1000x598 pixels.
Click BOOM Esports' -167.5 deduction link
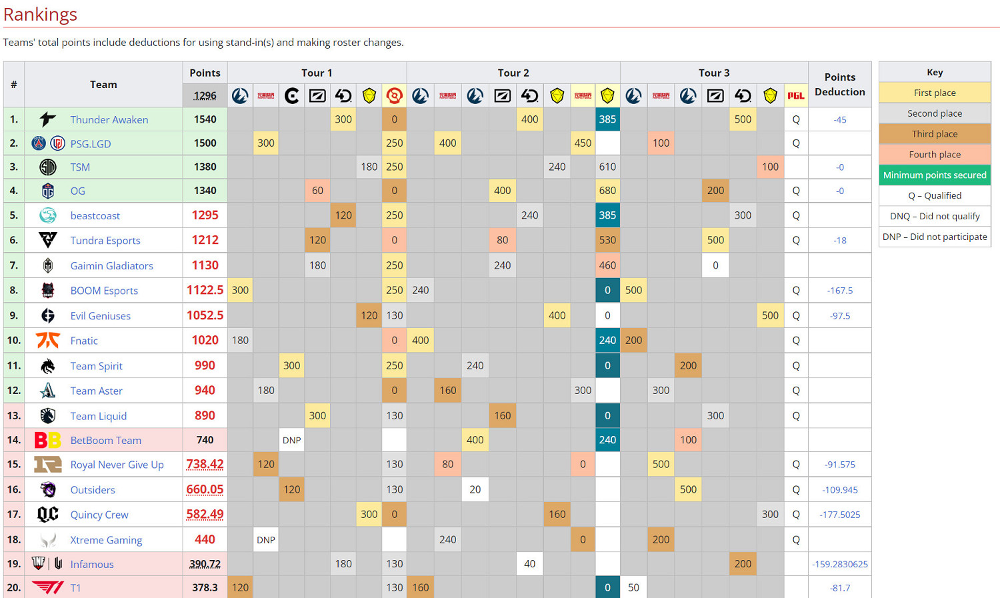(839, 290)
